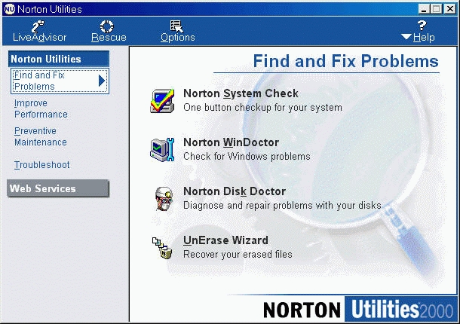The width and height of the screenshot is (460, 324).
Task: Click the NU title bar application icon
Action: coord(9,9)
